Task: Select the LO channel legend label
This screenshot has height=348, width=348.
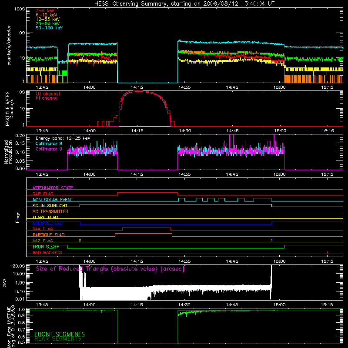Action: tap(48, 94)
